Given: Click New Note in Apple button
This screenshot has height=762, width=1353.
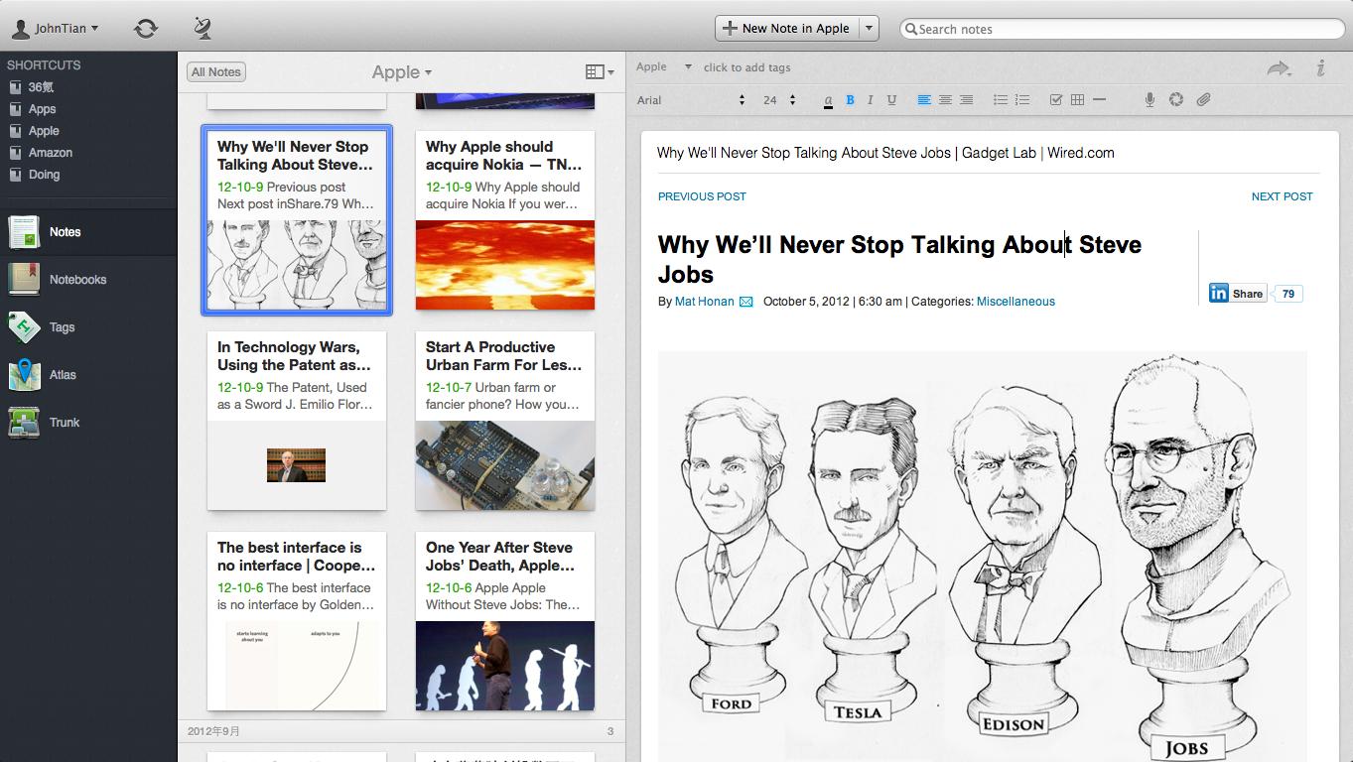Looking at the screenshot, I should (786, 28).
